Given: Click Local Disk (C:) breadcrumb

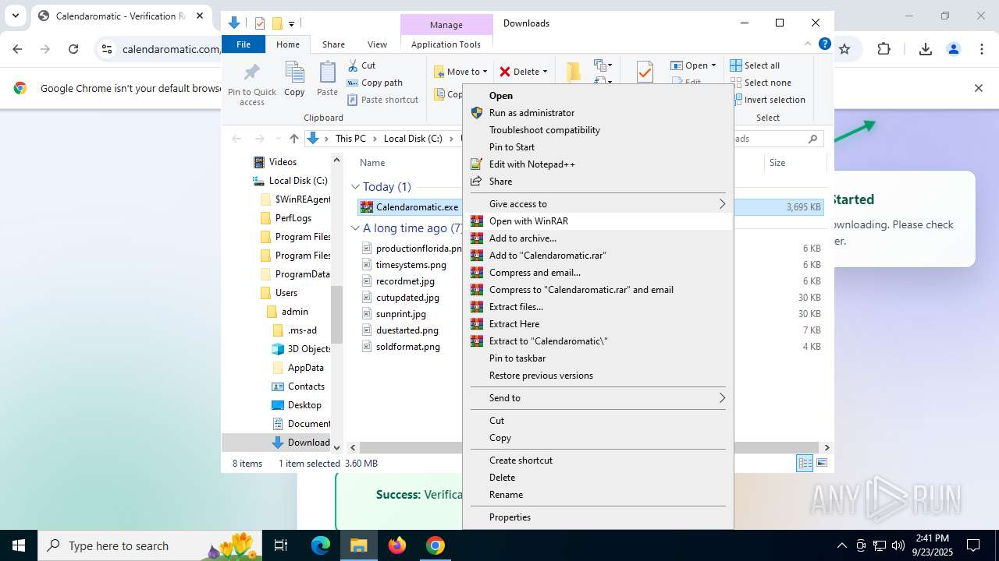Looking at the screenshot, I should click(x=413, y=139).
